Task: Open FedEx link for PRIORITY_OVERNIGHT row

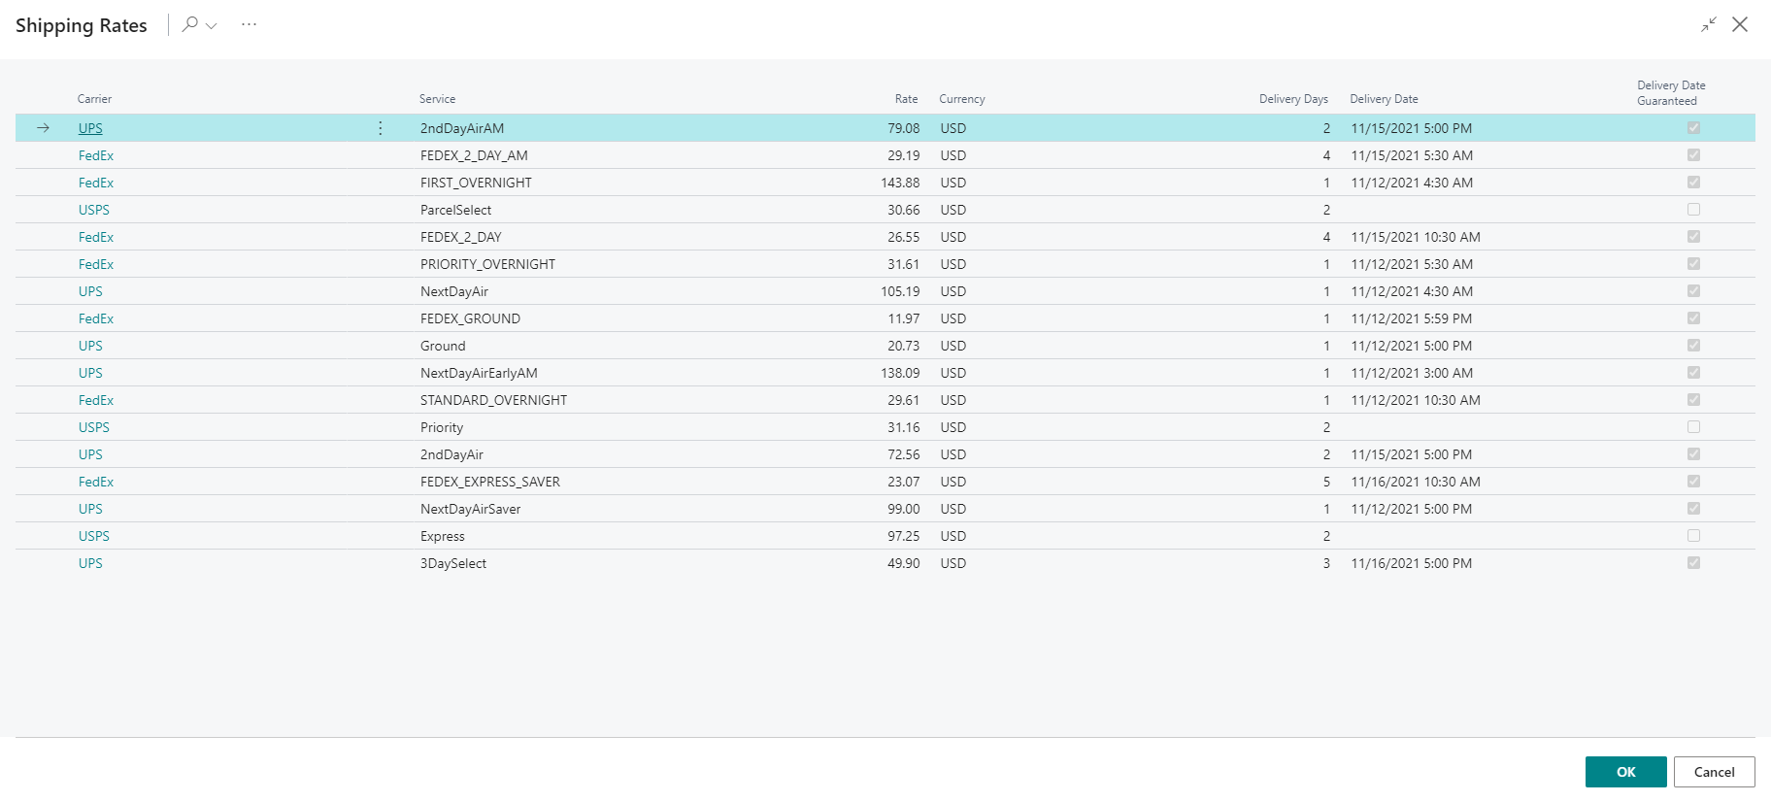Action: pyautogui.click(x=96, y=264)
